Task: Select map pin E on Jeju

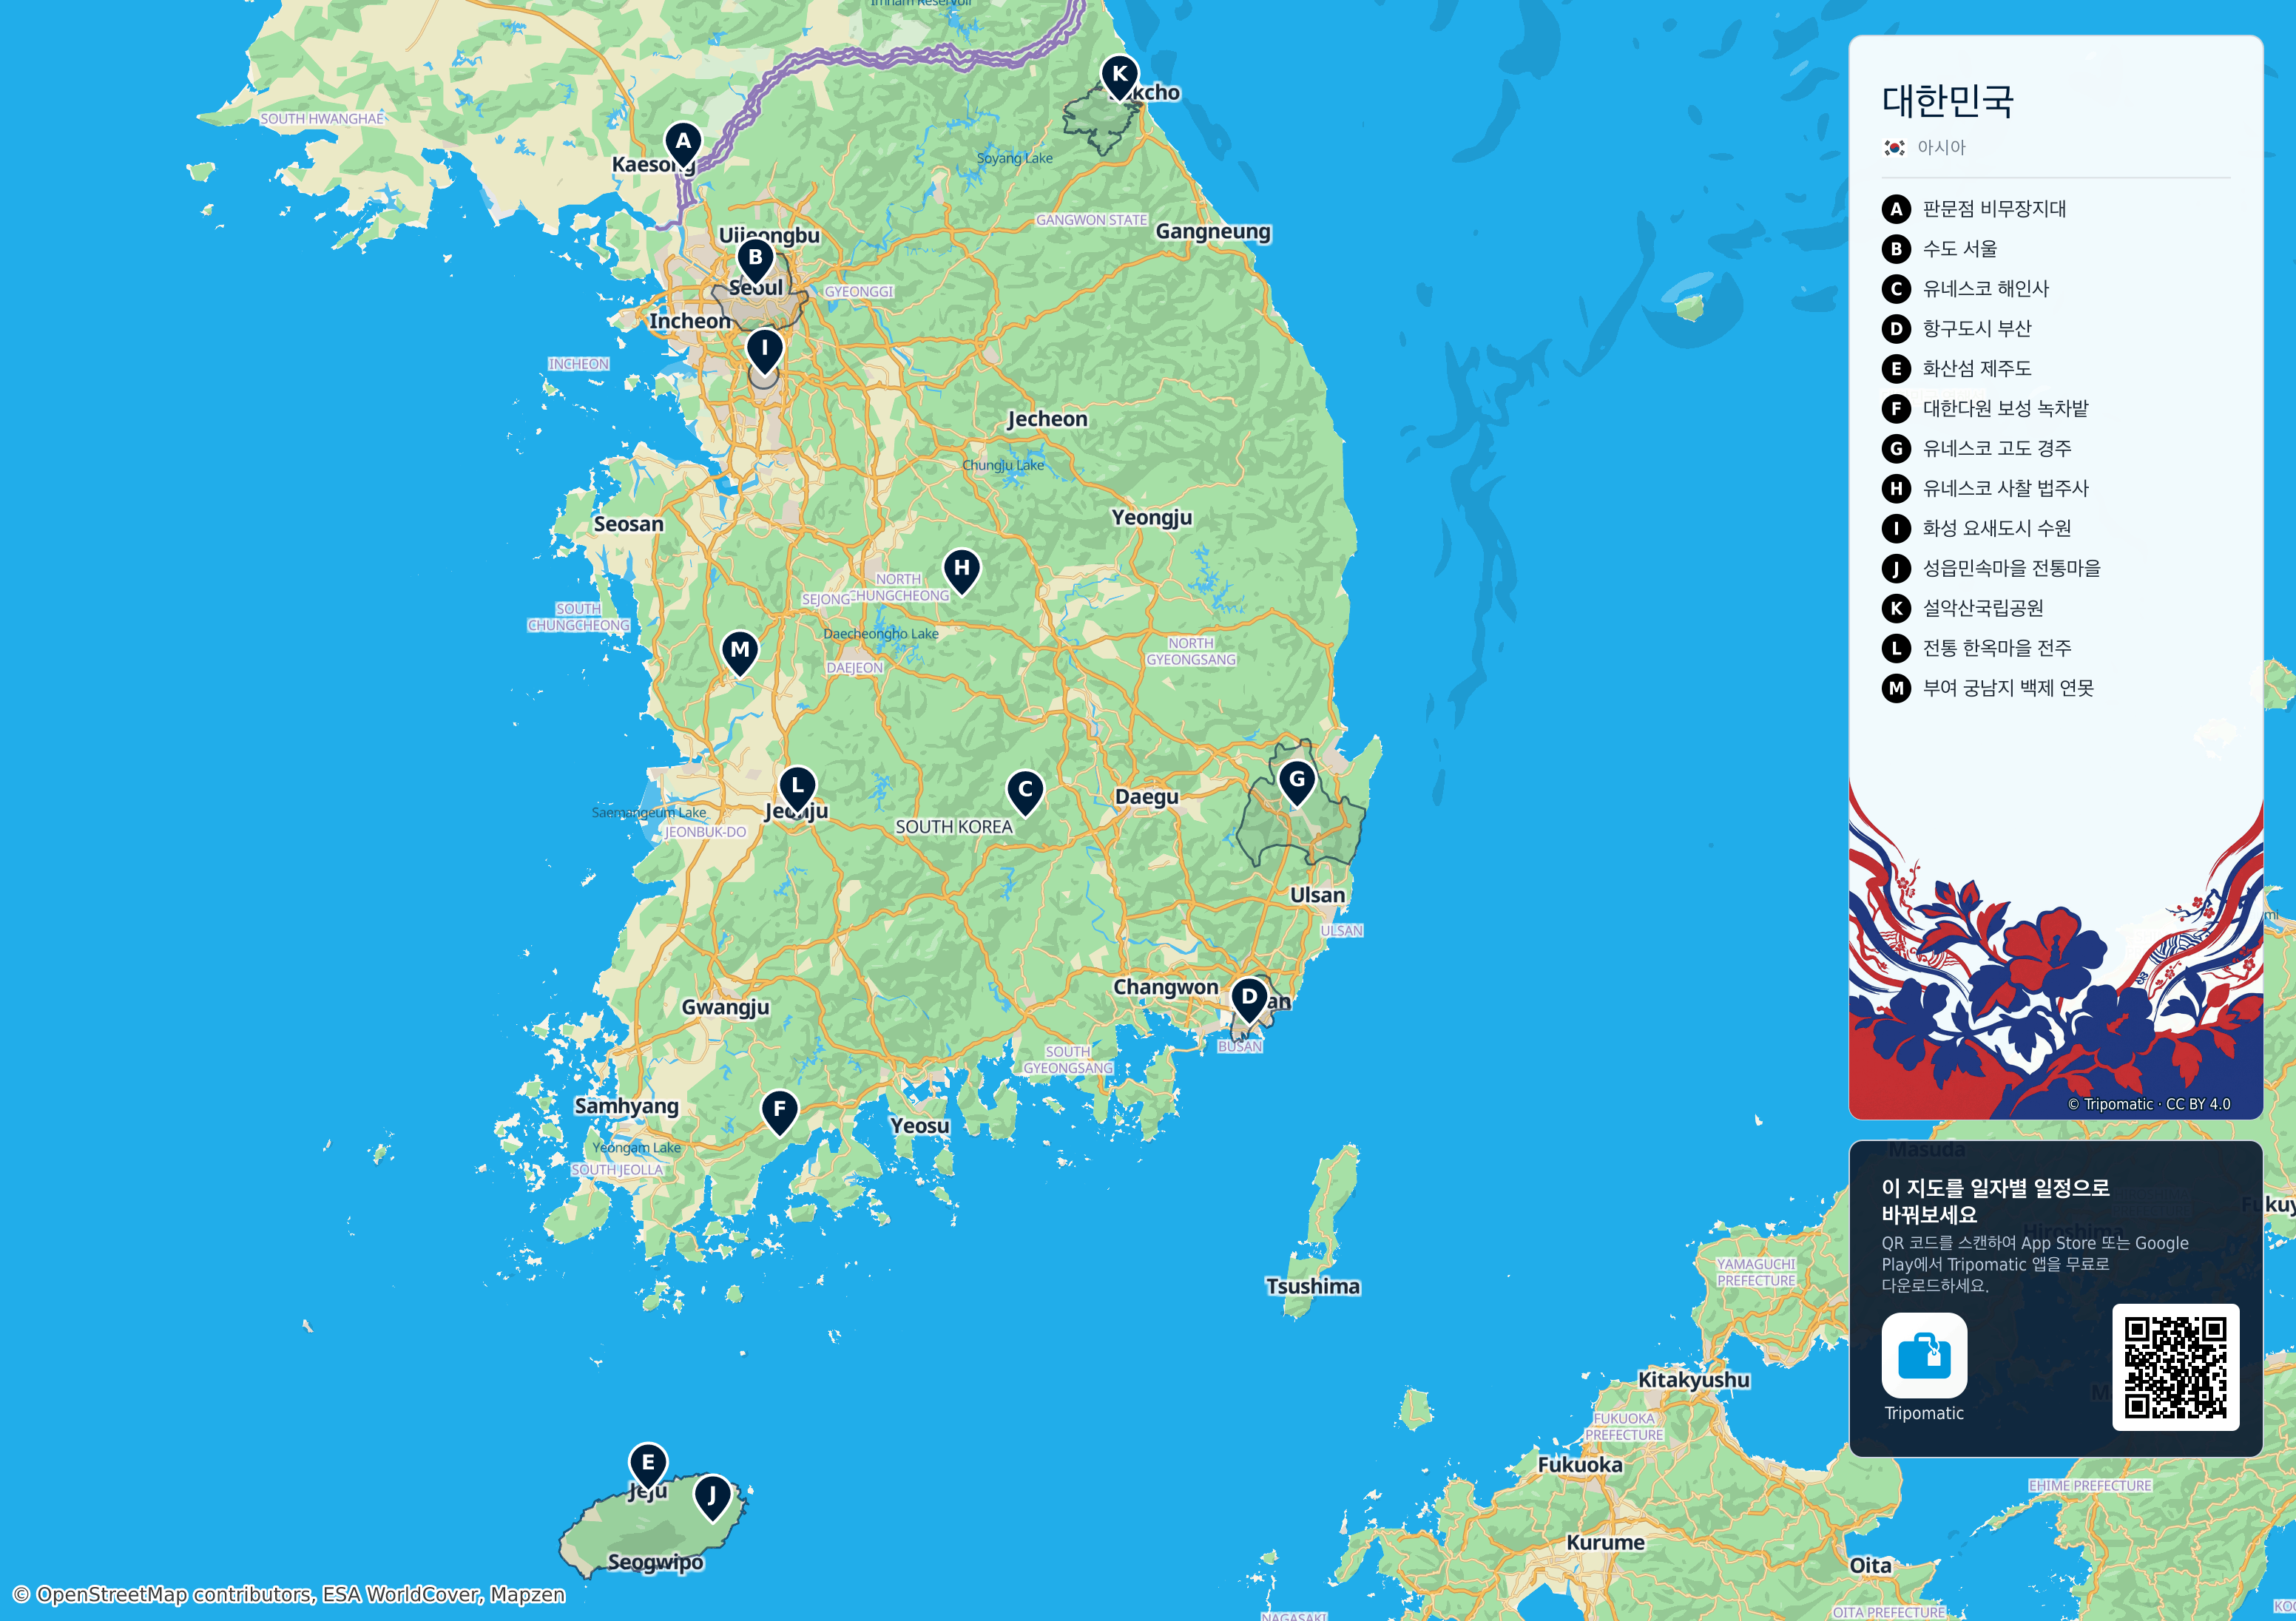Action: [x=648, y=1466]
